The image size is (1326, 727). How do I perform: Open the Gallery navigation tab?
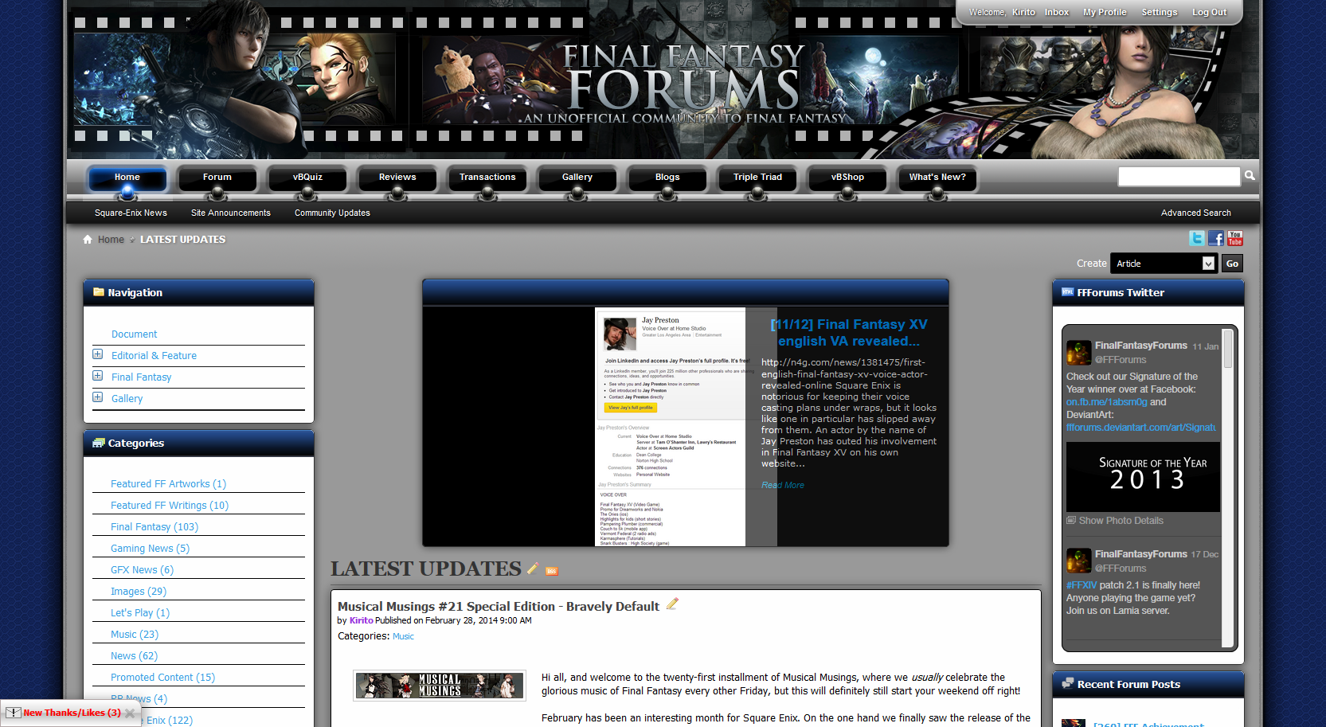(x=577, y=178)
